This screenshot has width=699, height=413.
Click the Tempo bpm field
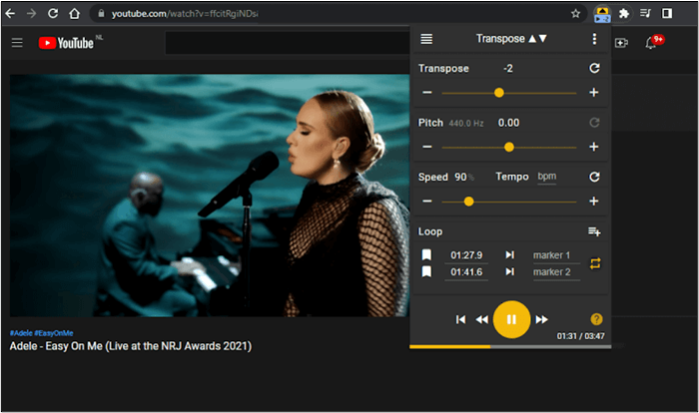tap(546, 177)
